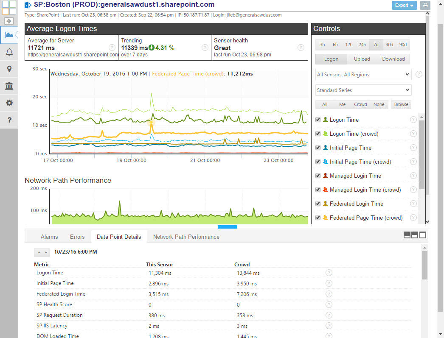Select the Upload metric tab
Viewport: 444px width, 338px height.
(362, 59)
